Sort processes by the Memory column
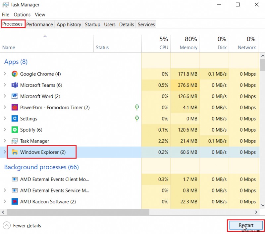Viewport: 265px width, 234px height. pos(187,43)
